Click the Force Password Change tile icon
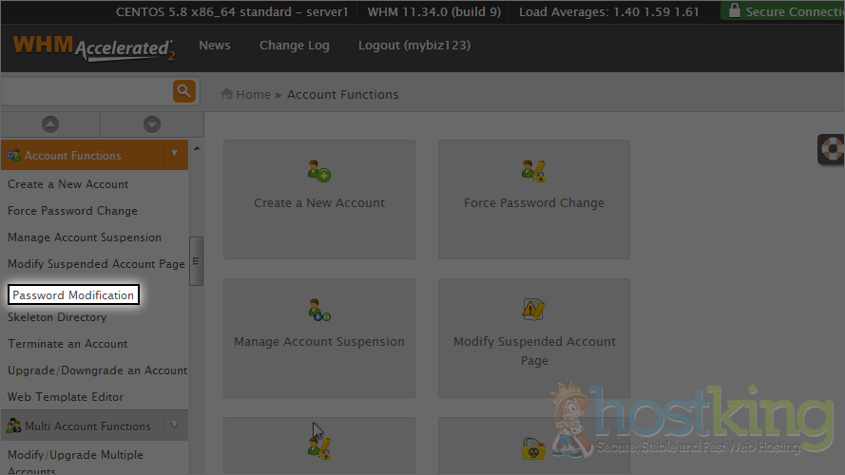845x475 pixels. [x=533, y=171]
